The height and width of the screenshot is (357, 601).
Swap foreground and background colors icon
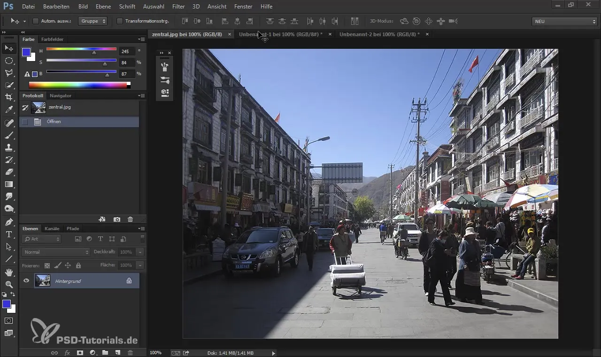(x=13, y=295)
